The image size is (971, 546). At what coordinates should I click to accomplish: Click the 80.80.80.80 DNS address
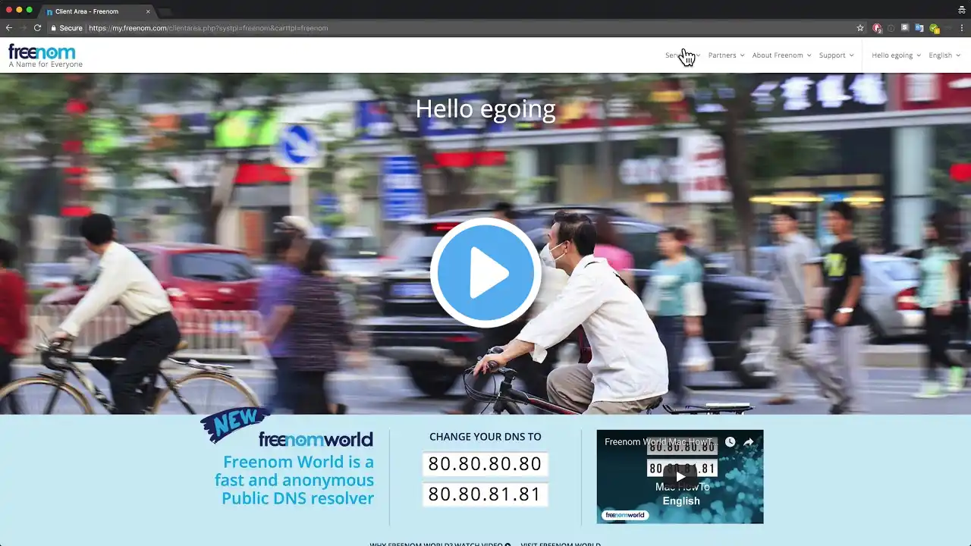(x=485, y=464)
